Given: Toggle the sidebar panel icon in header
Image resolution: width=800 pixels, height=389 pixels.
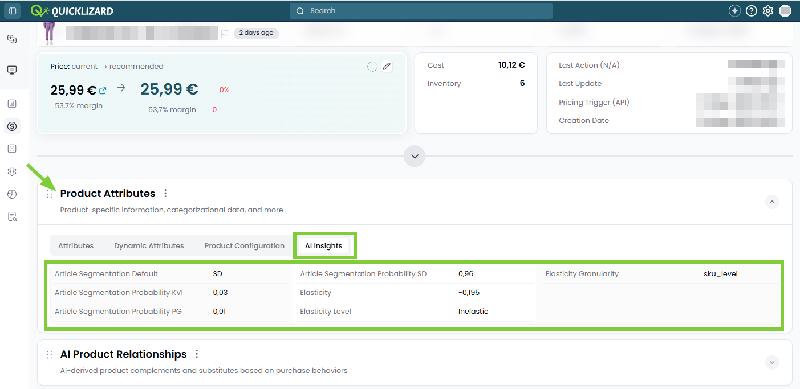Looking at the screenshot, I should [13, 11].
